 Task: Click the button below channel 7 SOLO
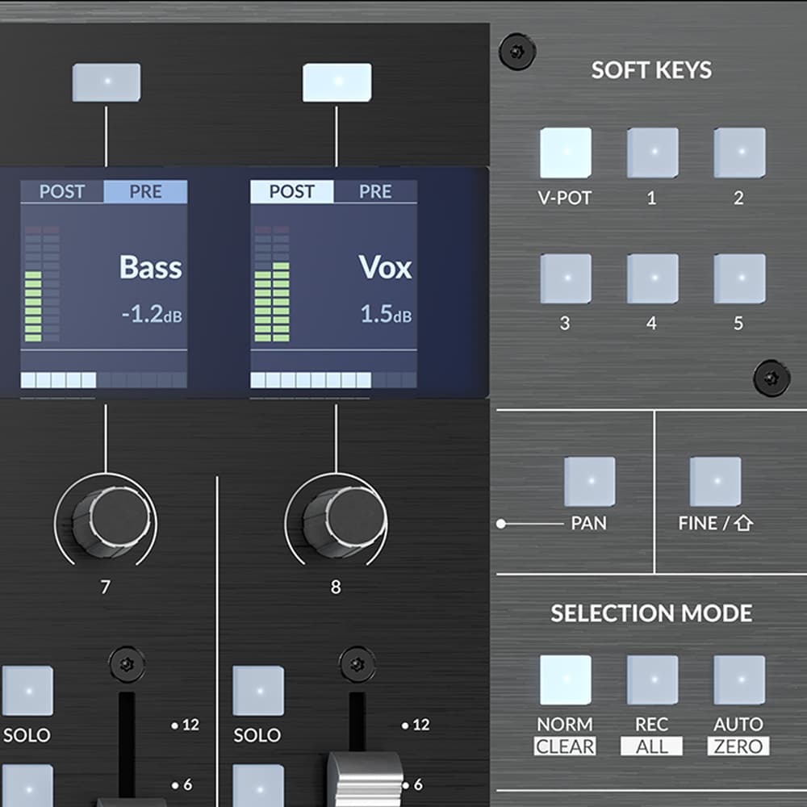pos(27,786)
